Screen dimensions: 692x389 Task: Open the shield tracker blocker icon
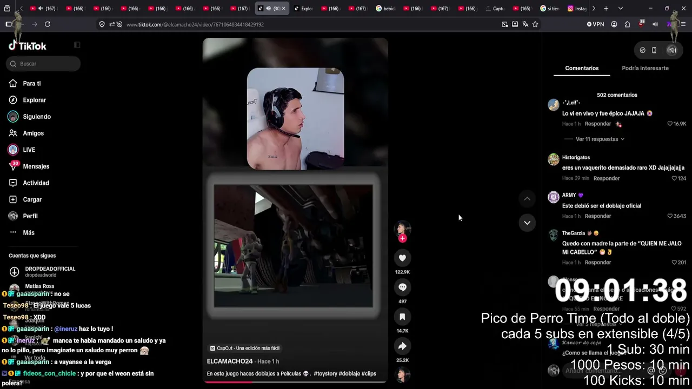(102, 24)
